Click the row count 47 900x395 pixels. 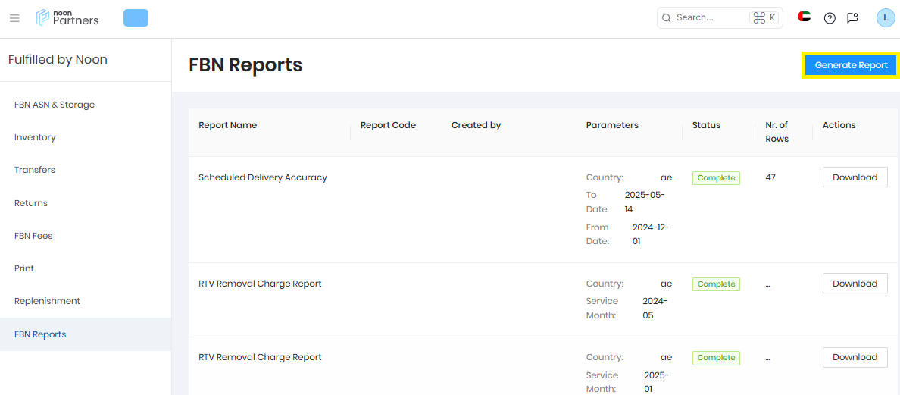click(x=770, y=177)
